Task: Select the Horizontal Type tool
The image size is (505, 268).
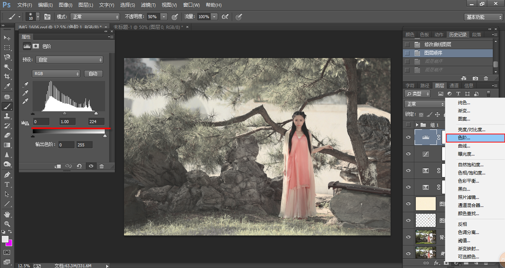Action: [x=7, y=184]
